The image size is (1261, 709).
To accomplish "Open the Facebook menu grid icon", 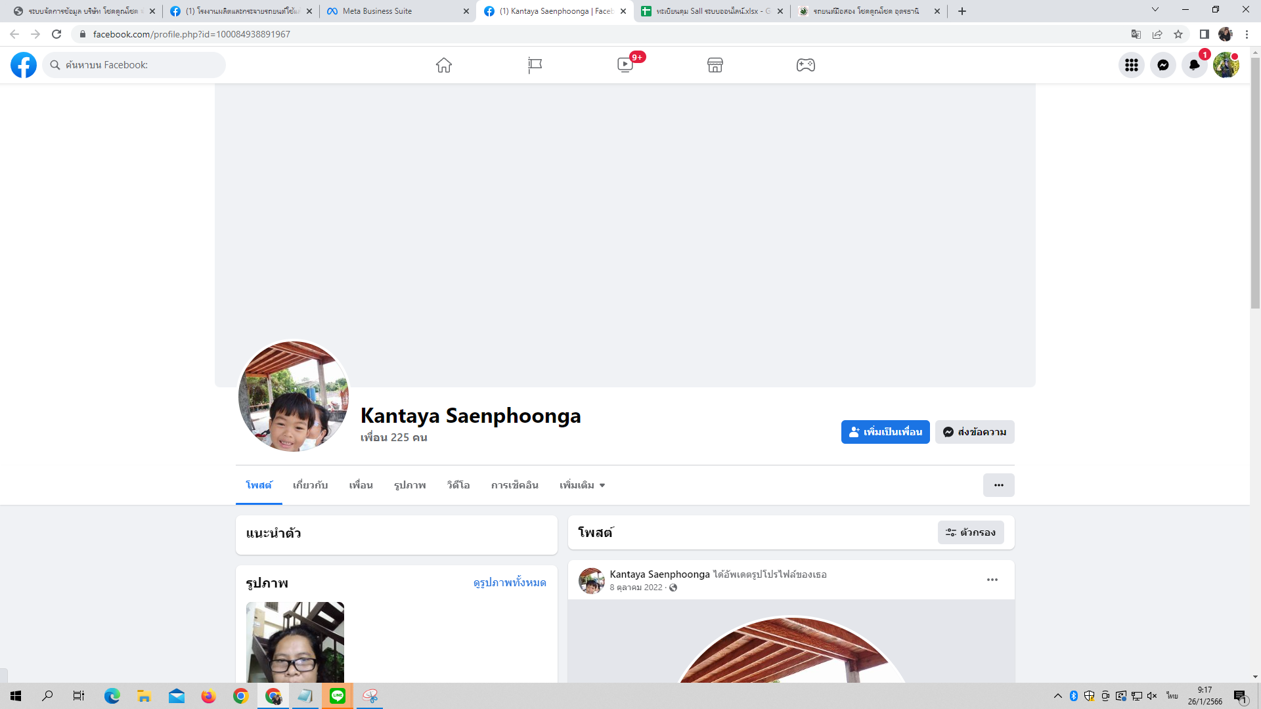I will coord(1131,65).
